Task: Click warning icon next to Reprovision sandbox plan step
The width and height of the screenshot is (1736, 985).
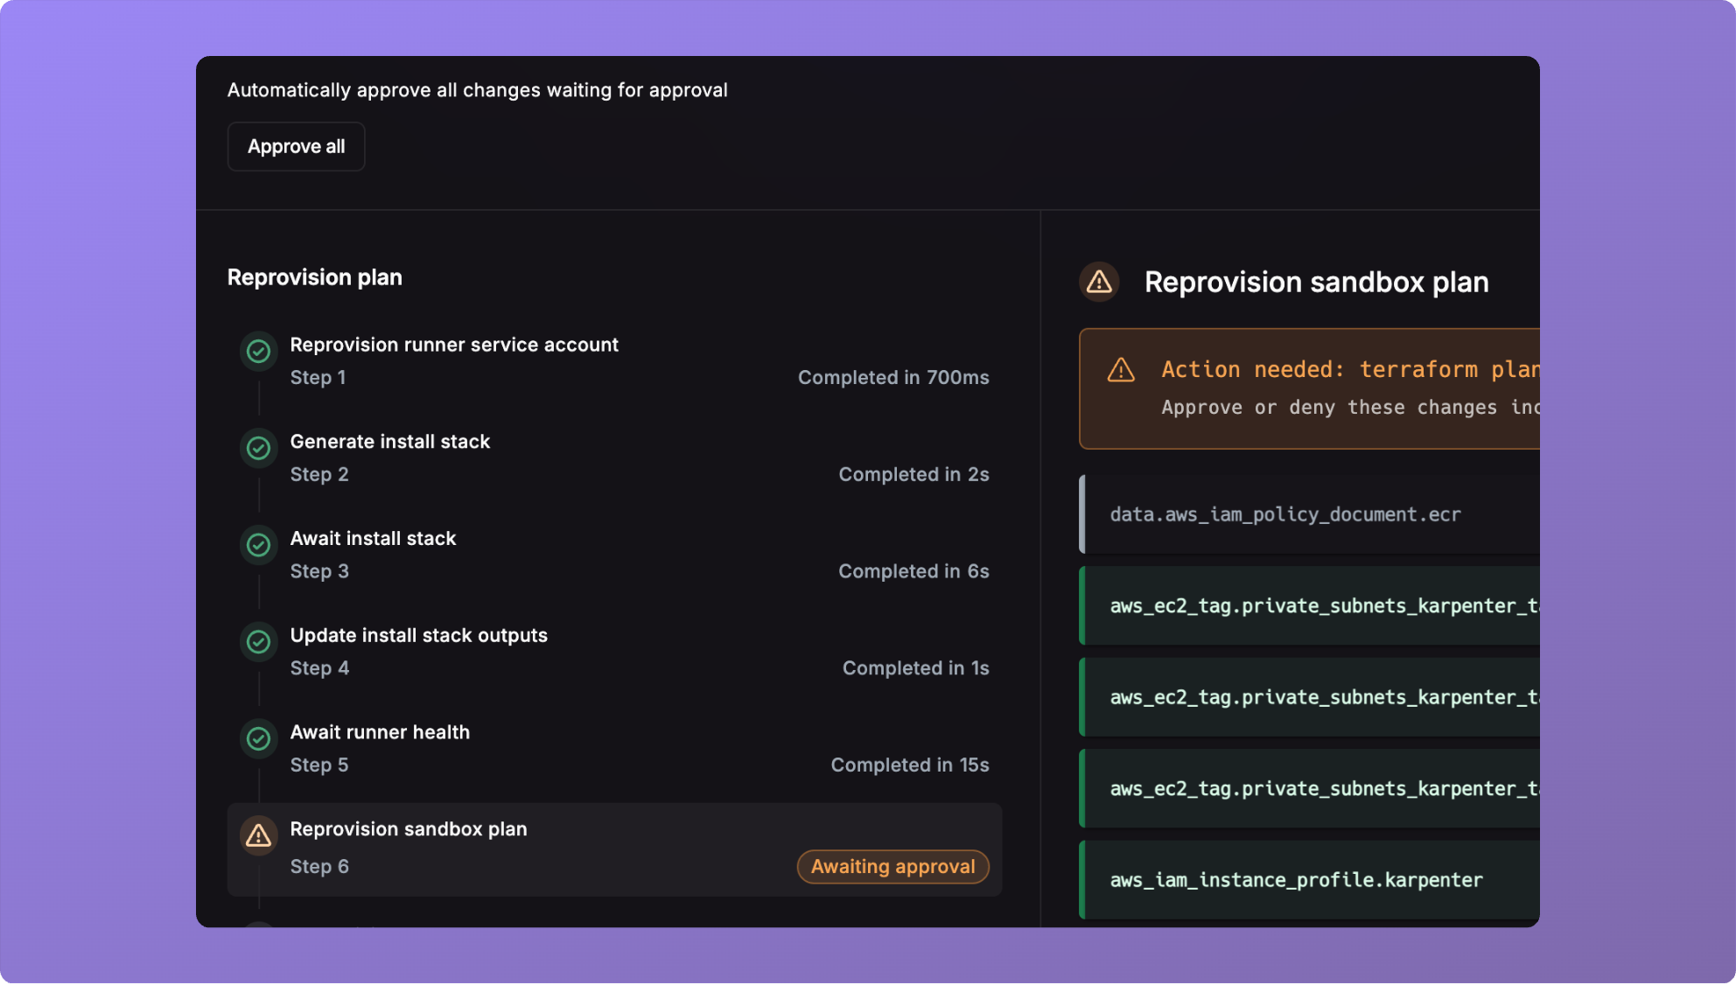Action: pyautogui.click(x=258, y=836)
